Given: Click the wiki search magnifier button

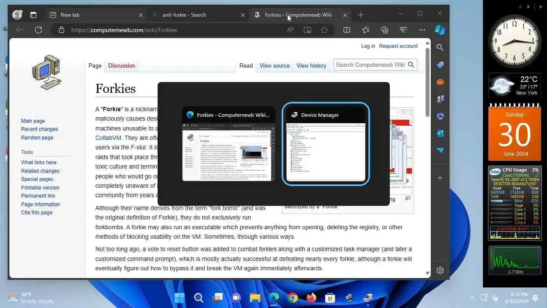Looking at the screenshot, I should point(411,65).
